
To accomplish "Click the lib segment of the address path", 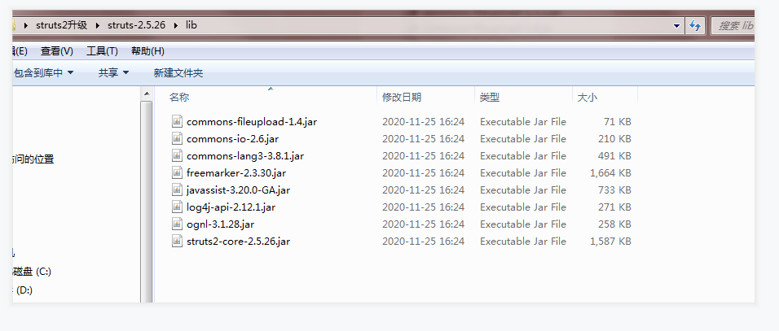I will click(x=191, y=25).
